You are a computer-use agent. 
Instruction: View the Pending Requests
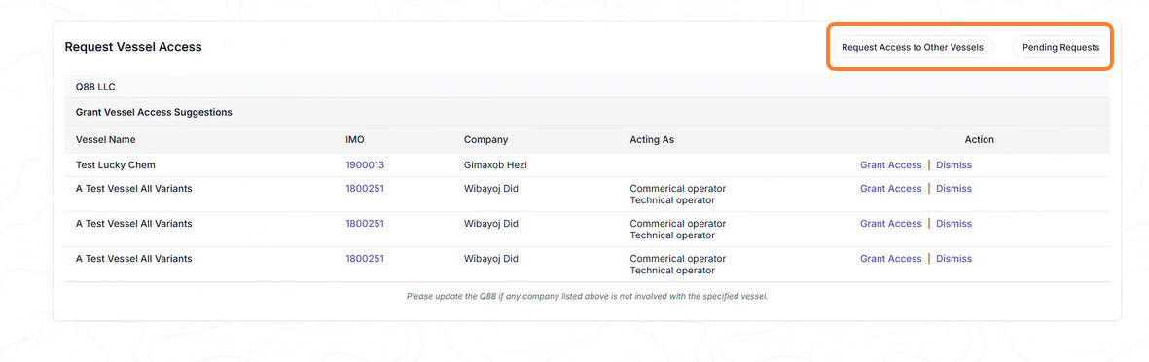(x=1060, y=47)
